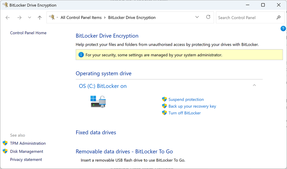Select All Control Panel Items breadcrumb

[x=81, y=17]
